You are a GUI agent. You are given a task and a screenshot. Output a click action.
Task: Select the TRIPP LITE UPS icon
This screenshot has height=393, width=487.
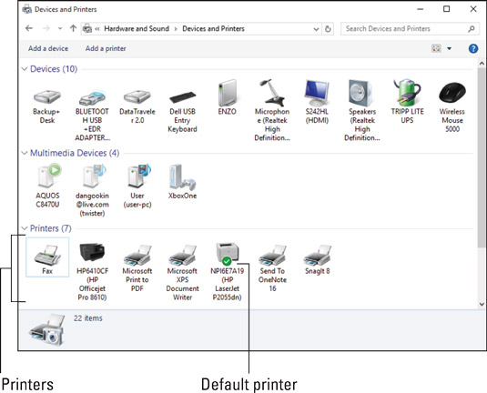point(407,93)
